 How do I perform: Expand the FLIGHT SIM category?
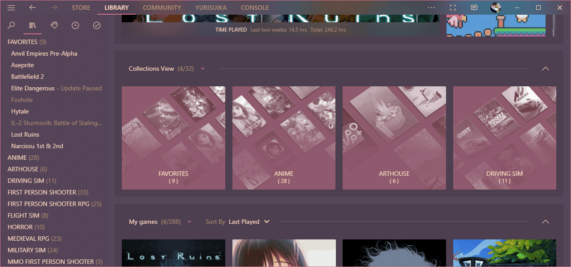coord(28,215)
